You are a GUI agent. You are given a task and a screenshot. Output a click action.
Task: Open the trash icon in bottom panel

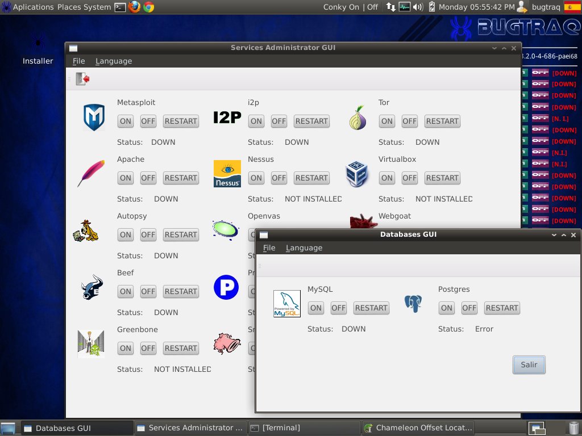574,428
